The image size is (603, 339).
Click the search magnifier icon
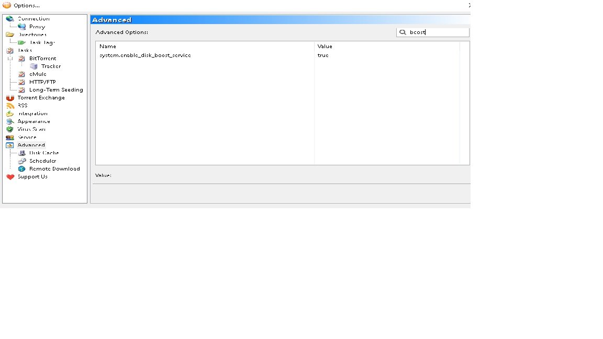click(403, 32)
